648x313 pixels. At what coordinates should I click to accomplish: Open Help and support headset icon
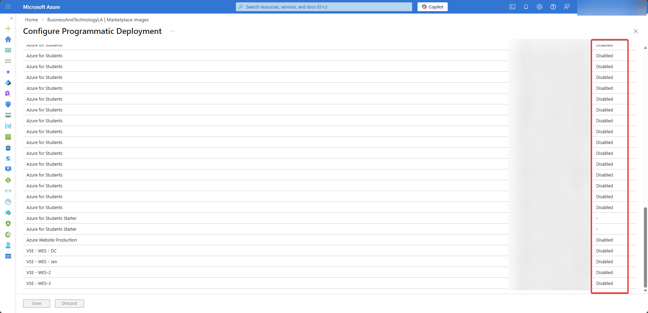click(x=8, y=245)
